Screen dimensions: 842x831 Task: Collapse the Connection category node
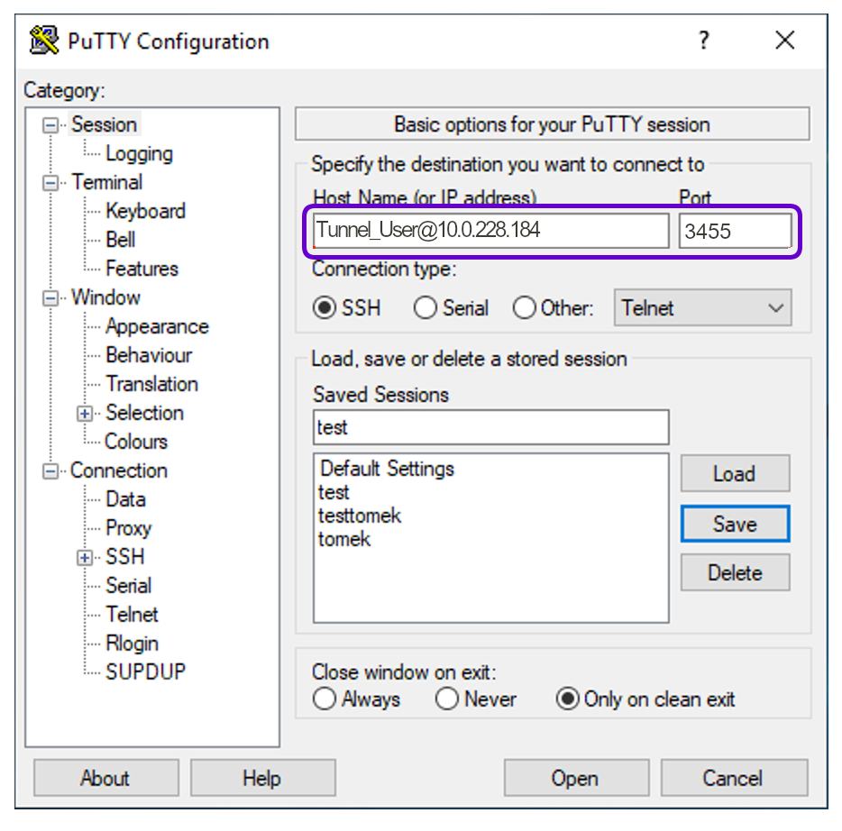tap(51, 471)
